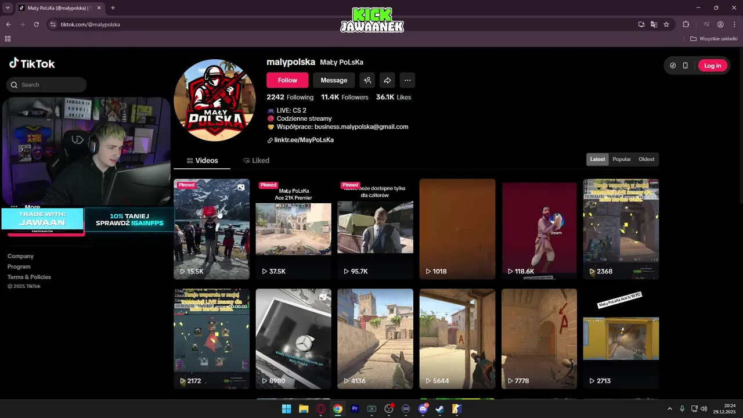Open the Chrome apps grid icon
This screenshot has height=418, width=743.
coord(8,39)
